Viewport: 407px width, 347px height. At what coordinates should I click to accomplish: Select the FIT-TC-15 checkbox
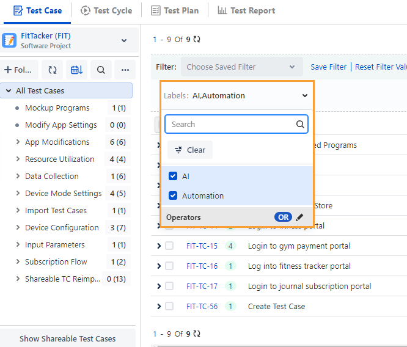click(169, 246)
